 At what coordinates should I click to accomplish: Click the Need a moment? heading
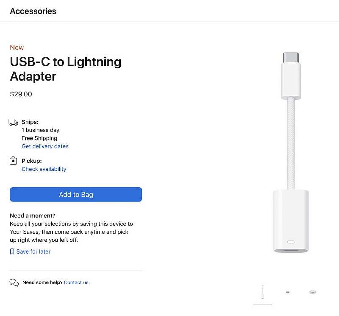point(33,215)
